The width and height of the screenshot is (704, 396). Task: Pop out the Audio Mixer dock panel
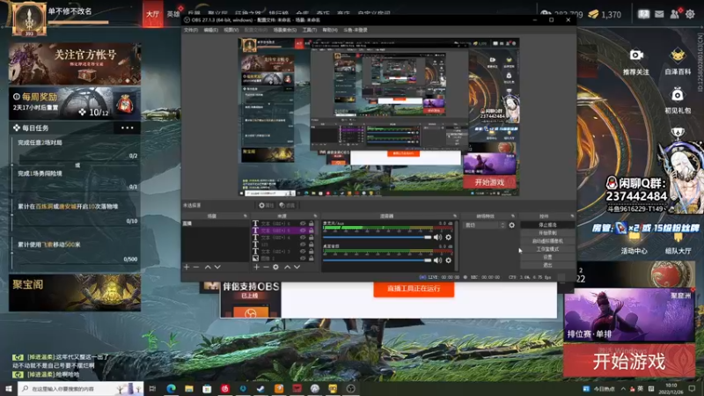[x=455, y=216]
